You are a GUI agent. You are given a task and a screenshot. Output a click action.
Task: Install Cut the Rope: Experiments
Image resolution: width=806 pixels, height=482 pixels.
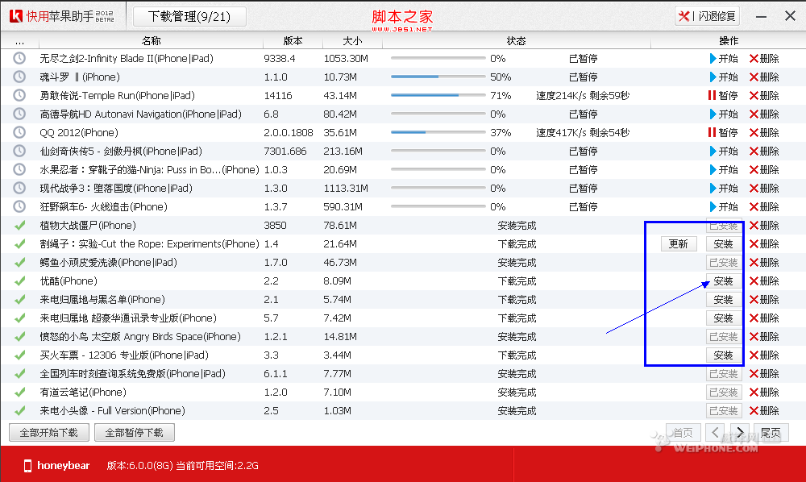pyautogui.click(x=724, y=243)
